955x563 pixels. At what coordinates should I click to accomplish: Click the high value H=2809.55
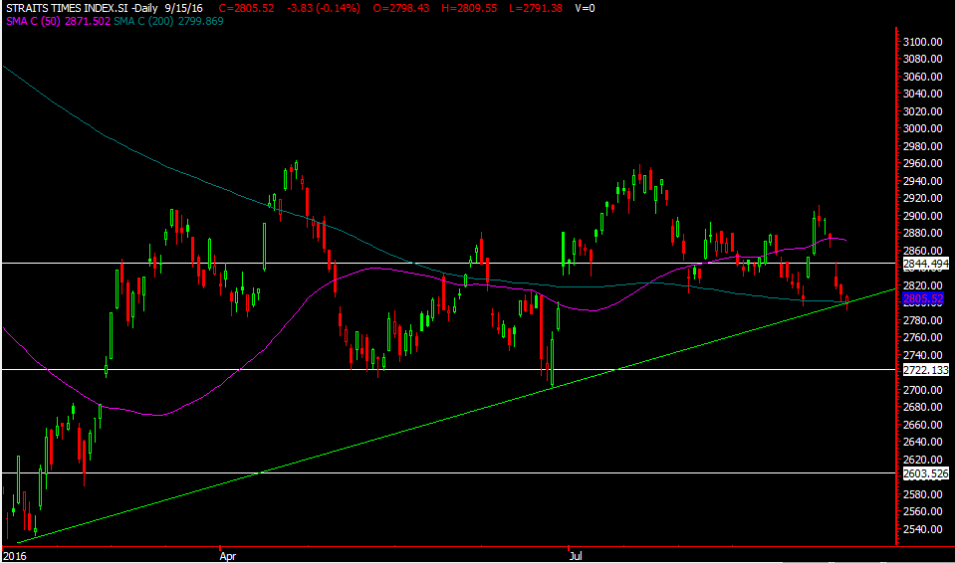tap(469, 9)
